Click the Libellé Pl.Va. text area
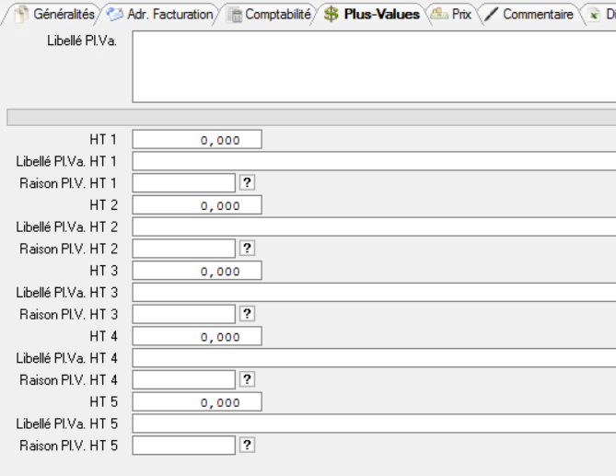Image resolution: width=616 pixels, height=476 pixels. coord(374,66)
